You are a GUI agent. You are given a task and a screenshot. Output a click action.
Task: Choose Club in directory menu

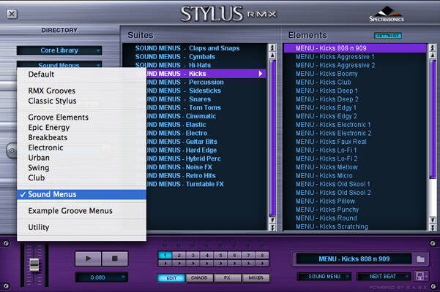pyautogui.click(x=82, y=178)
